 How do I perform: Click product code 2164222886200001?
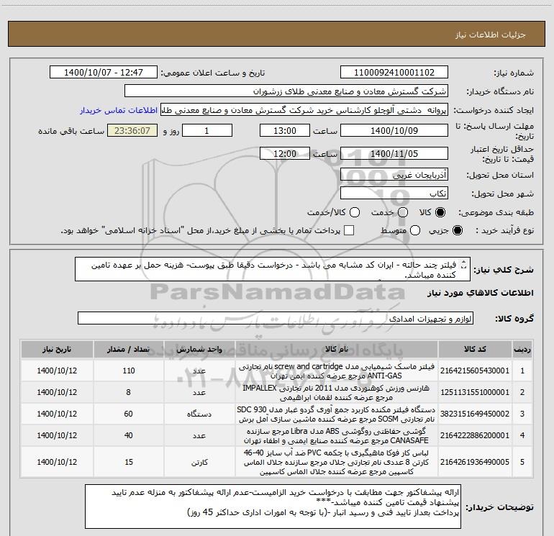click(x=475, y=435)
